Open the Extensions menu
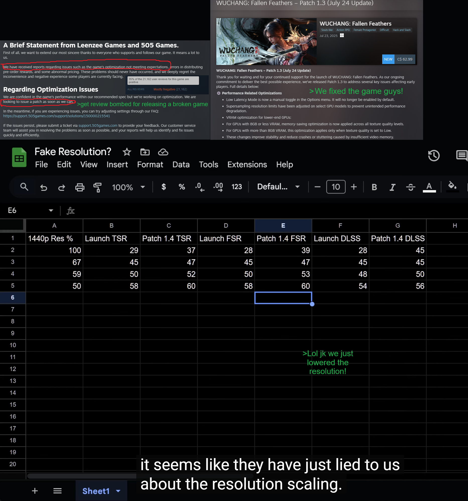Screen dimensions: 468x501 point(247,165)
